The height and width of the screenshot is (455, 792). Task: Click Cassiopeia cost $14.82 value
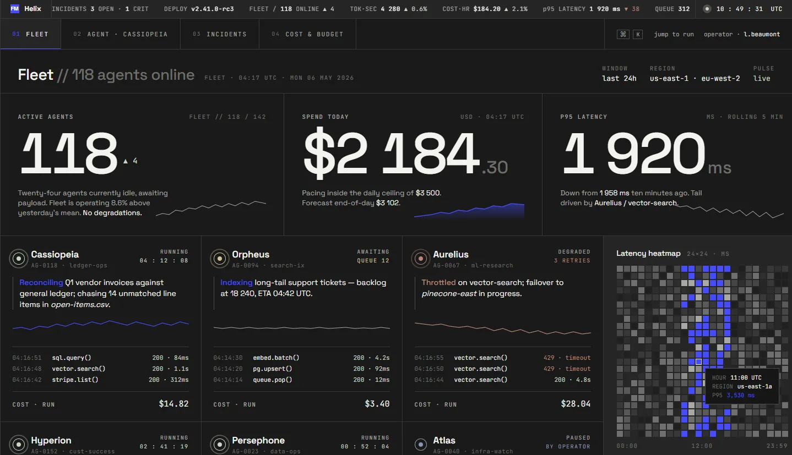tap(173, 404)
